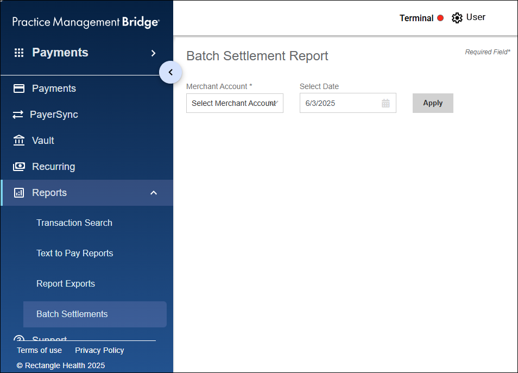
Task: Open Transaction Search from the sidebar
Action: coord(74,223)
